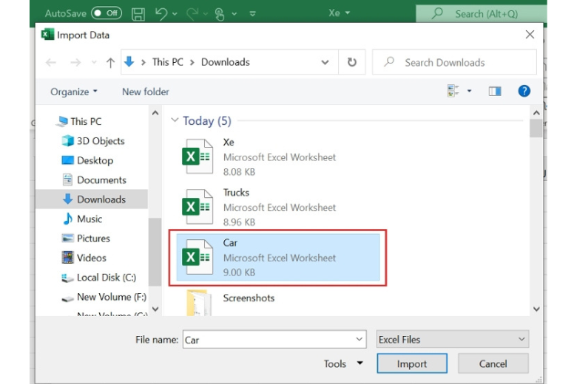Click New folder in toolbar
577x384 pixels.
coord(146,92)
